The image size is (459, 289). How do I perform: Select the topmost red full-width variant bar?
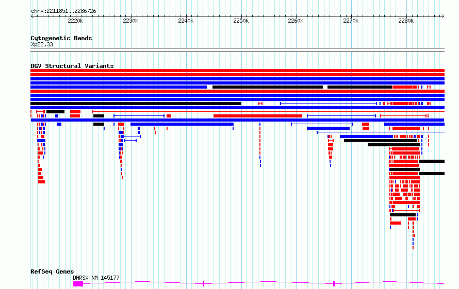click(x=237, y=71)
